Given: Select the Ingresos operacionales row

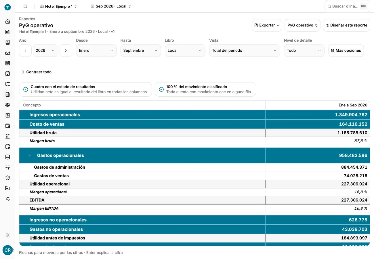Looking at the screenshot, I should click(x=194, y=115).
